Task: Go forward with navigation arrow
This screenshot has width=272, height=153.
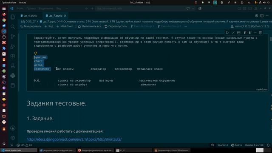Action: click(x=92, y=8)
